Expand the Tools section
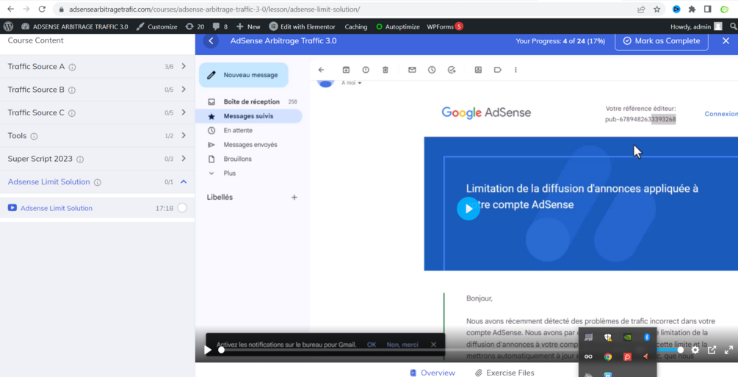This screenshot has width=738, height=377. pos(184,136)
